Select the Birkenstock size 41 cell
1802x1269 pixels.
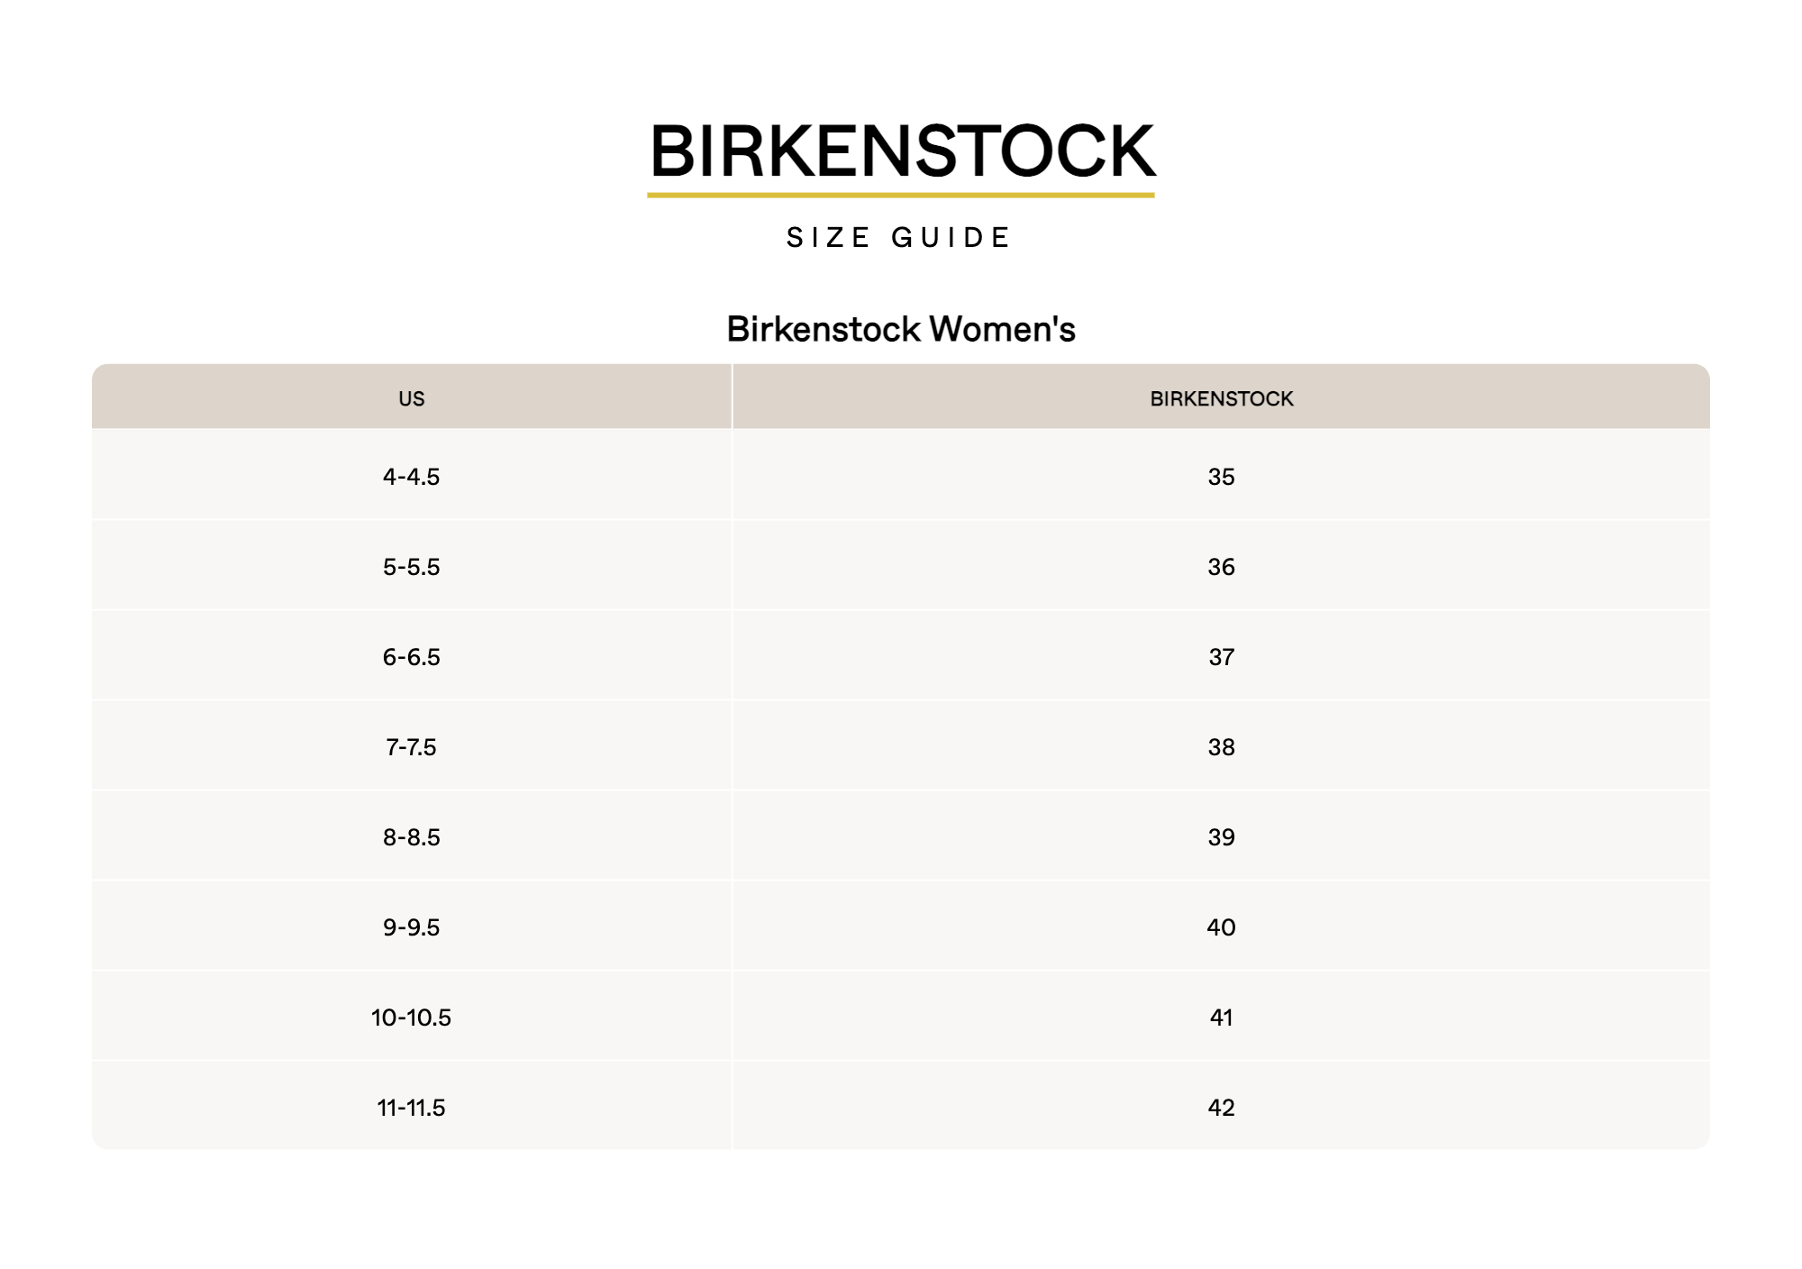coord(1222,1016)
